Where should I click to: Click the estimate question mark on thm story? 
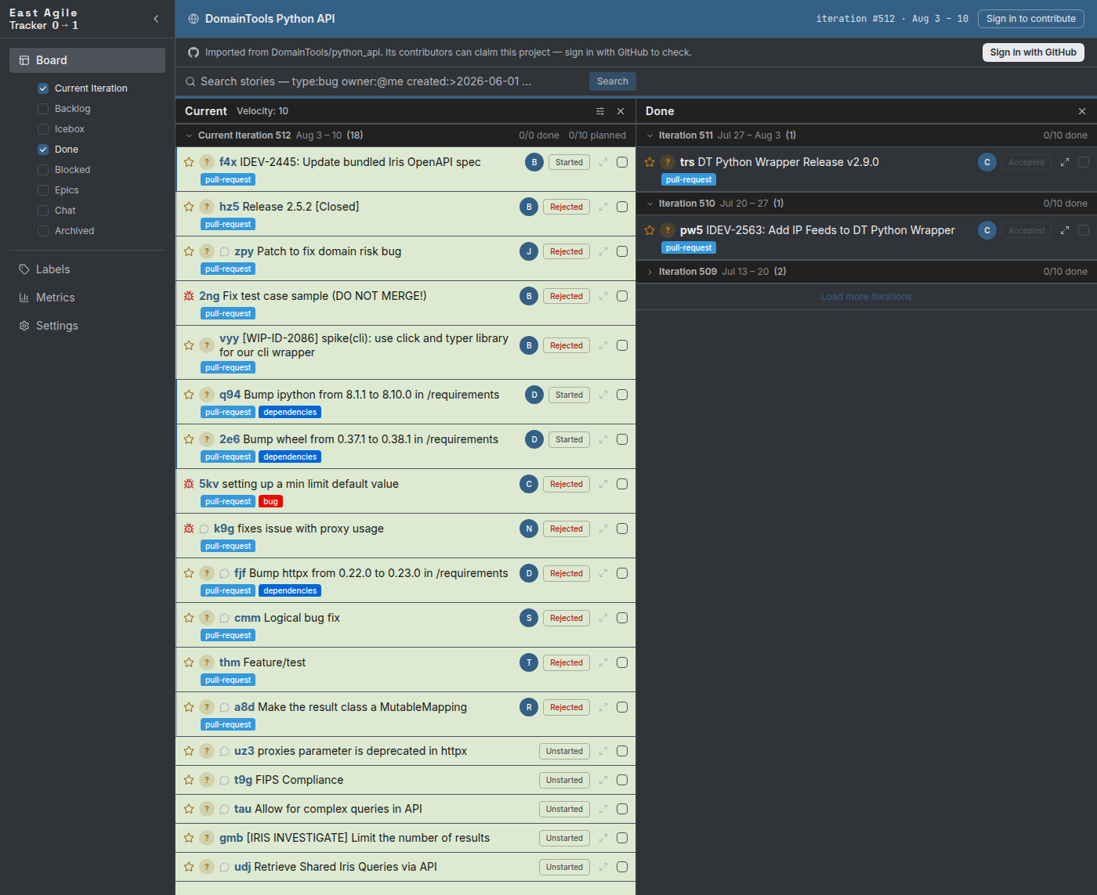(x=207, y=662)
